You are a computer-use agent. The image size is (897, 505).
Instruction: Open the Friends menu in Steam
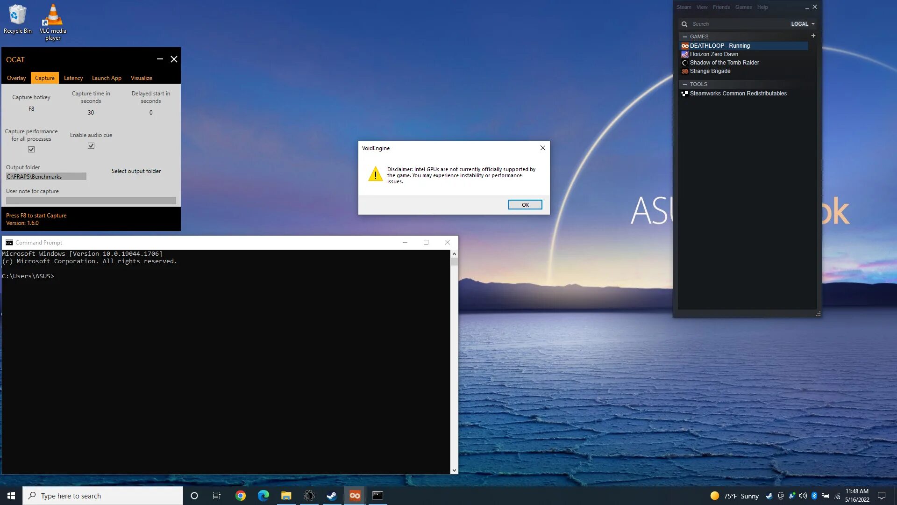pos(721,7)
